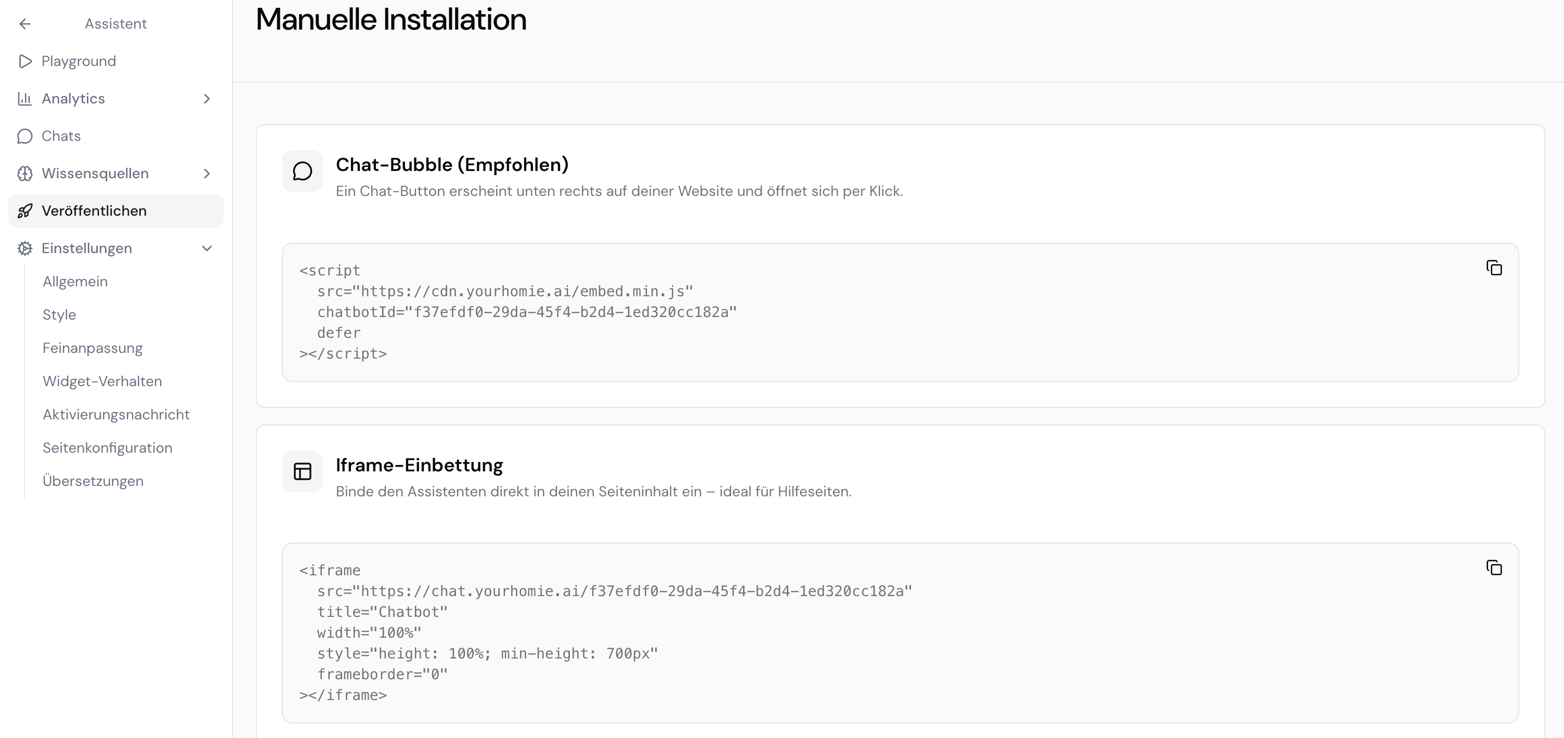Copy the iframe embed code
Screen dimensions: 1564x738
(1494, 568)
